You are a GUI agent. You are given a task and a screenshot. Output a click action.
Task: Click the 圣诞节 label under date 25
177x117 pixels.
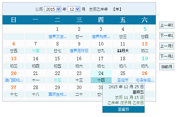pyautogui.click(x=123, y=80)
